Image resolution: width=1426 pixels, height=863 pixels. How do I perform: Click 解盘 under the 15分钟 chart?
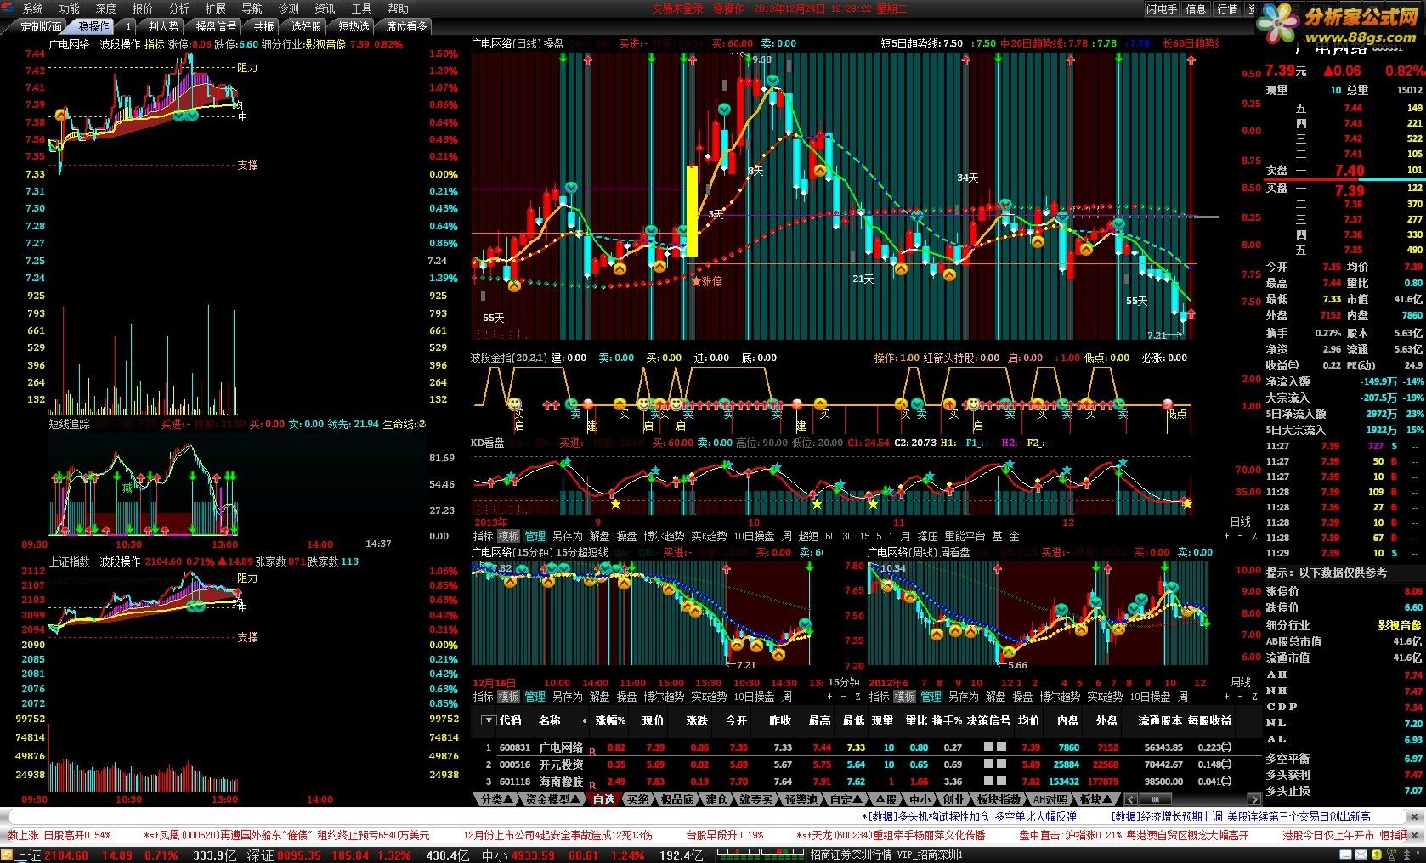click(599, 697)
